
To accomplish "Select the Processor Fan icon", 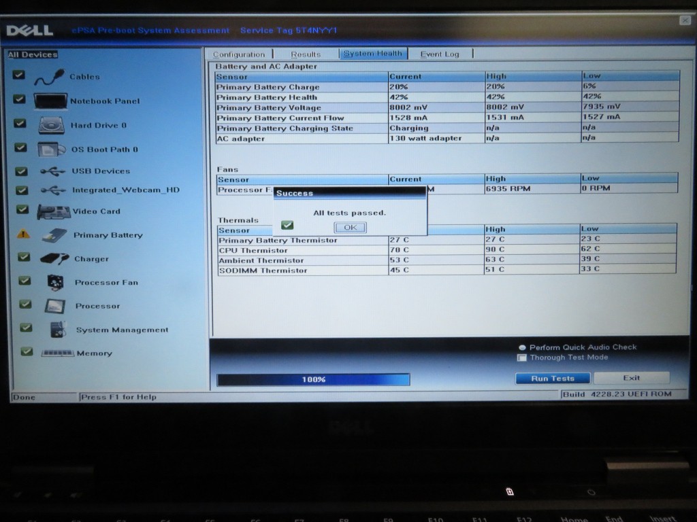I will [x=55, y=282].
